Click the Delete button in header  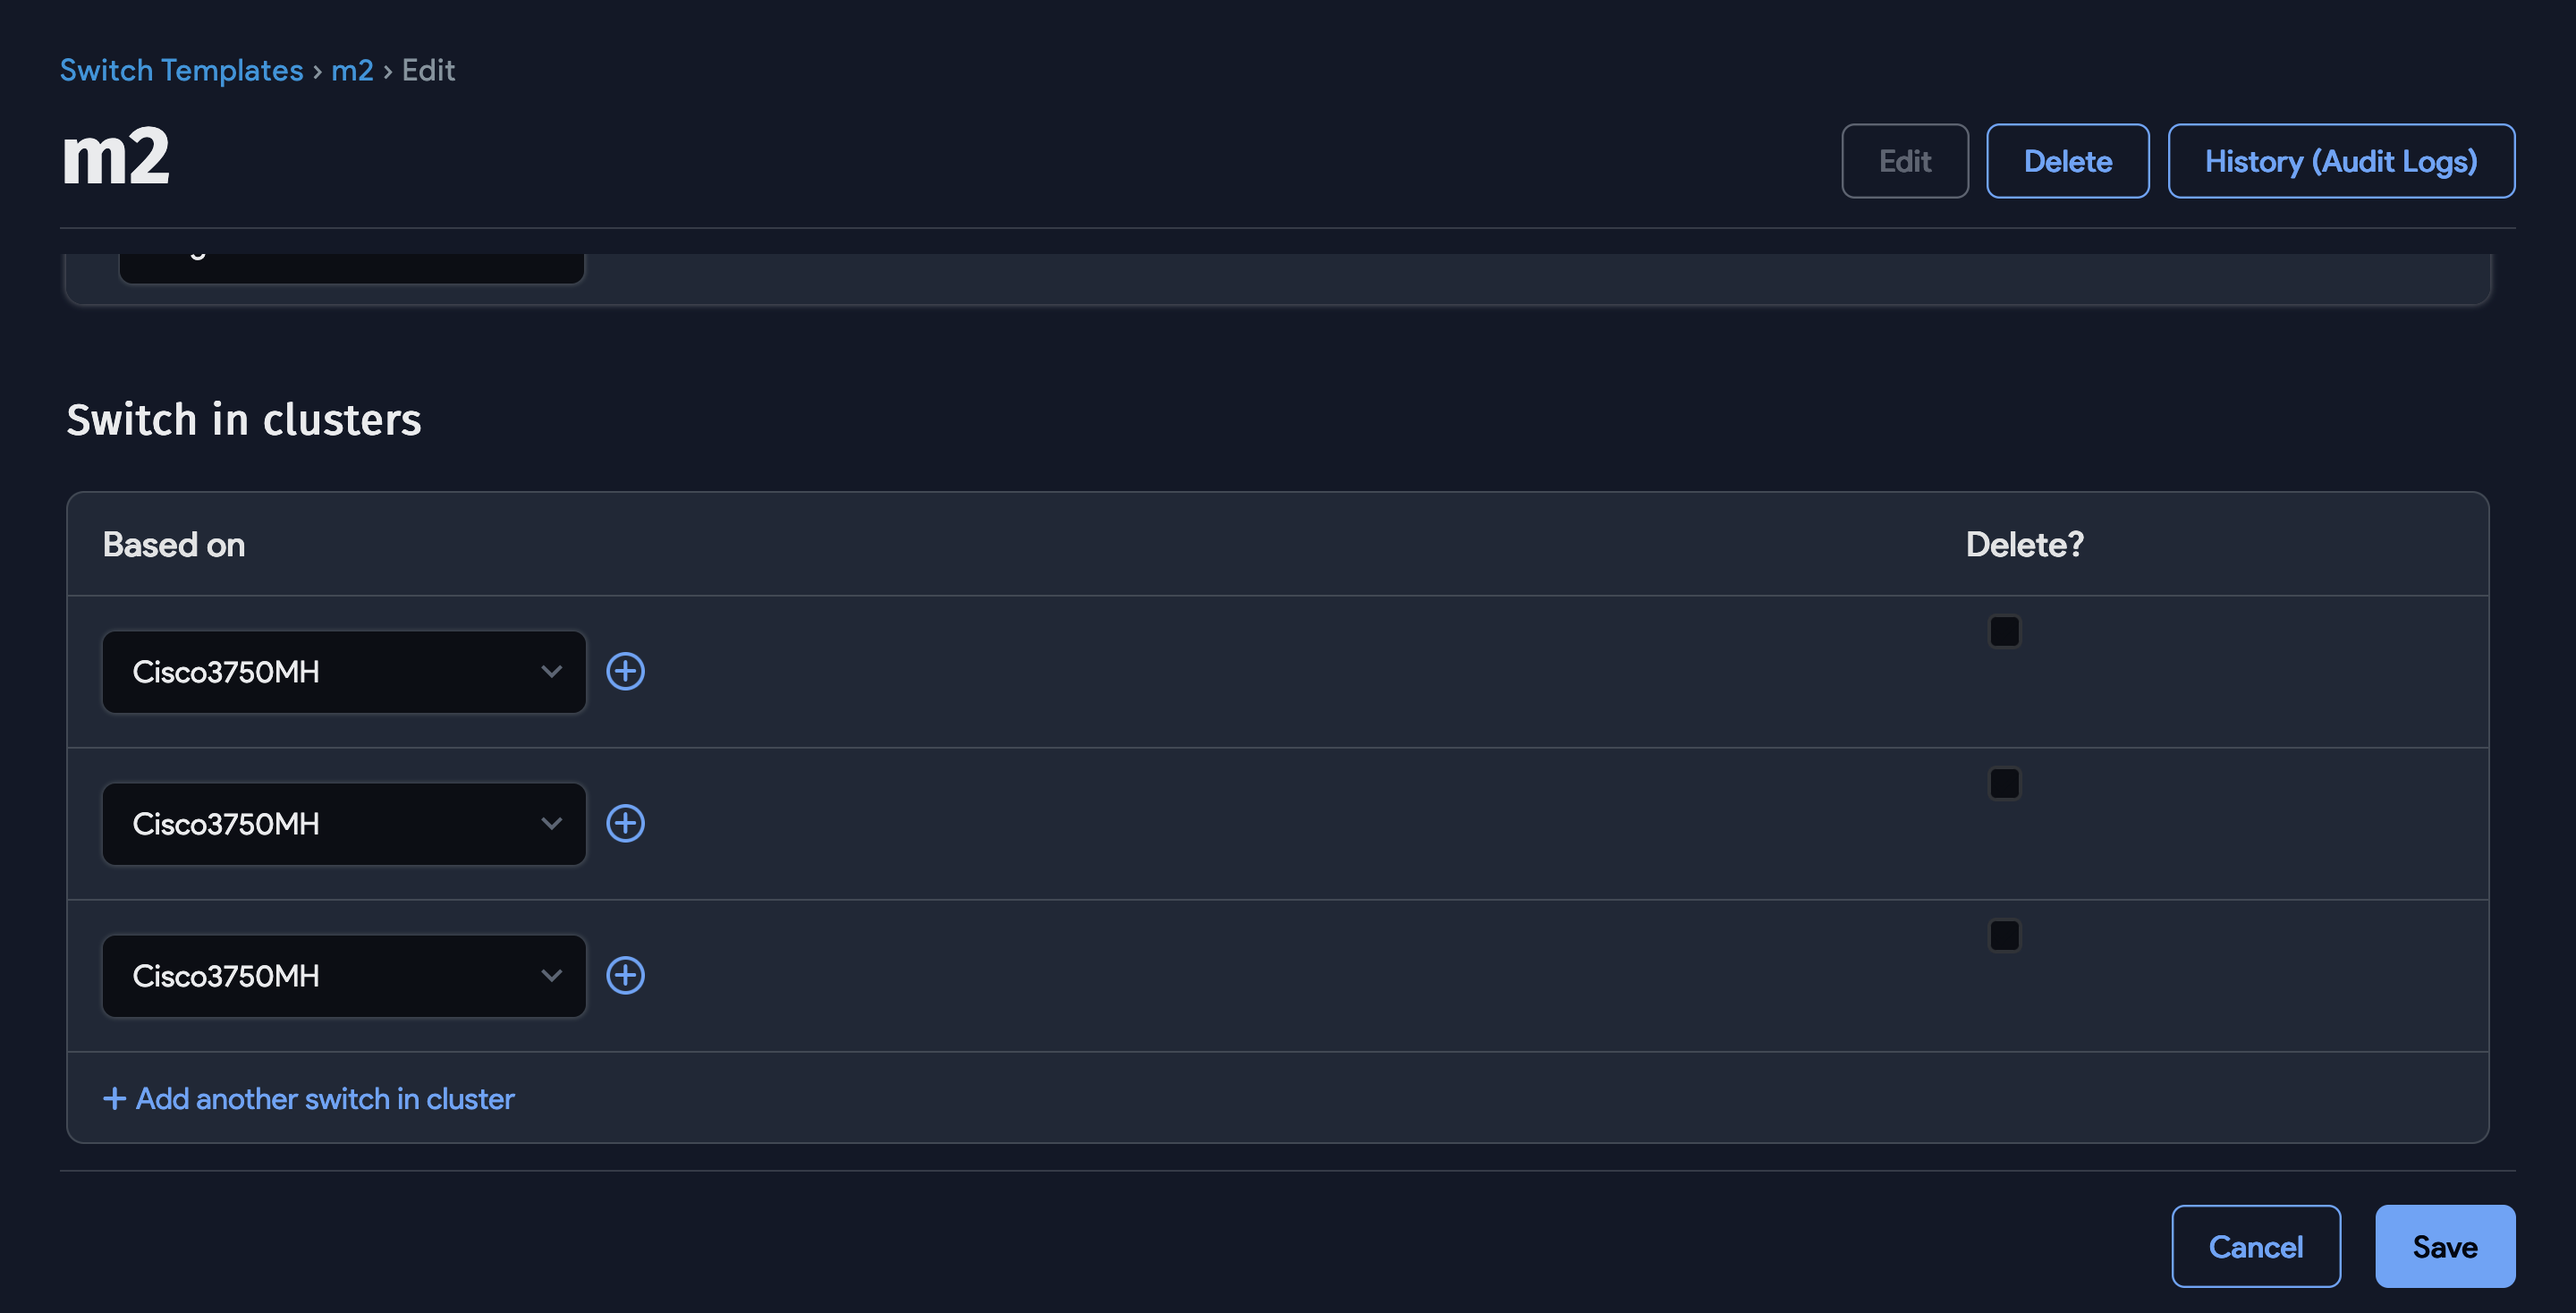point(2067,161)
